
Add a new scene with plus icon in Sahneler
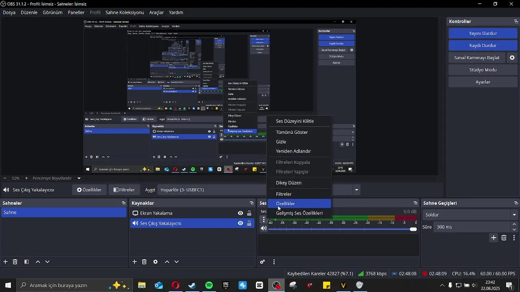pos(5,262)
